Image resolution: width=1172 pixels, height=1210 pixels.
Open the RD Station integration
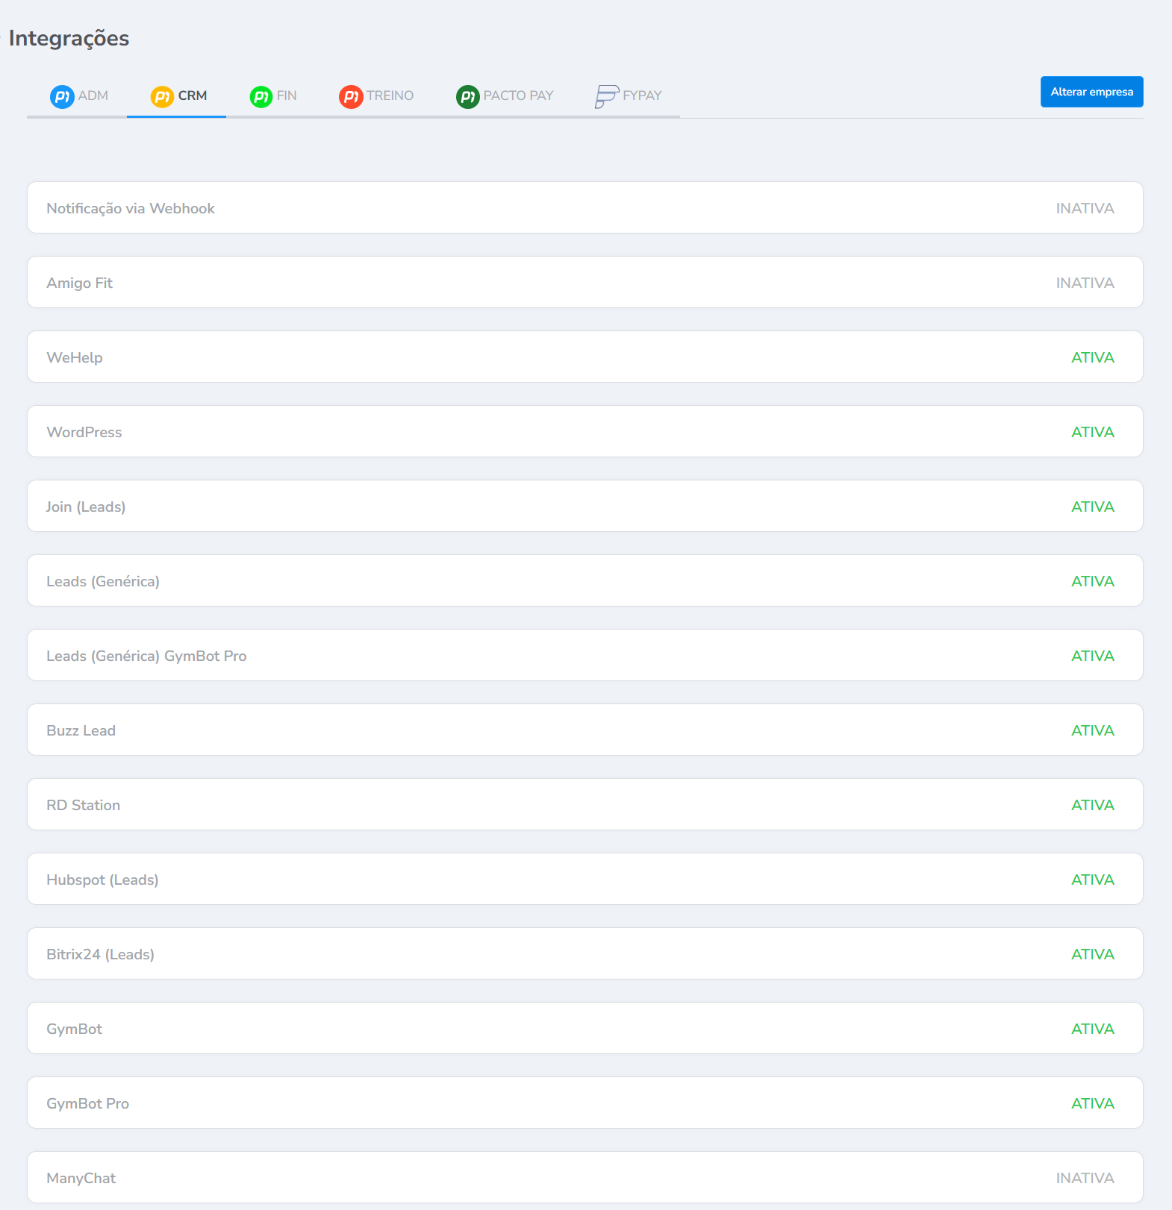click(585, 804)
